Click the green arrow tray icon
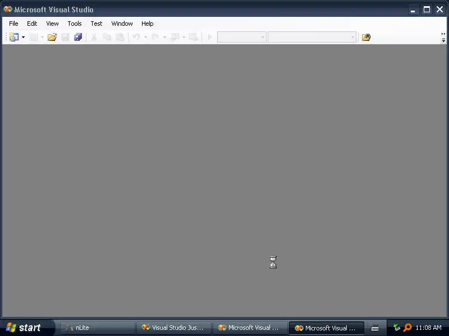The height and width of the screenshot is (336, 449). click(x=396, y=328)
